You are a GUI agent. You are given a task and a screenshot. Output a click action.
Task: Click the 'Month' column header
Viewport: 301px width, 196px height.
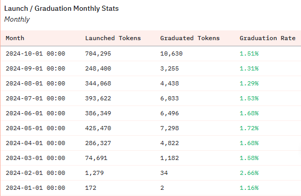pos(15,38)
